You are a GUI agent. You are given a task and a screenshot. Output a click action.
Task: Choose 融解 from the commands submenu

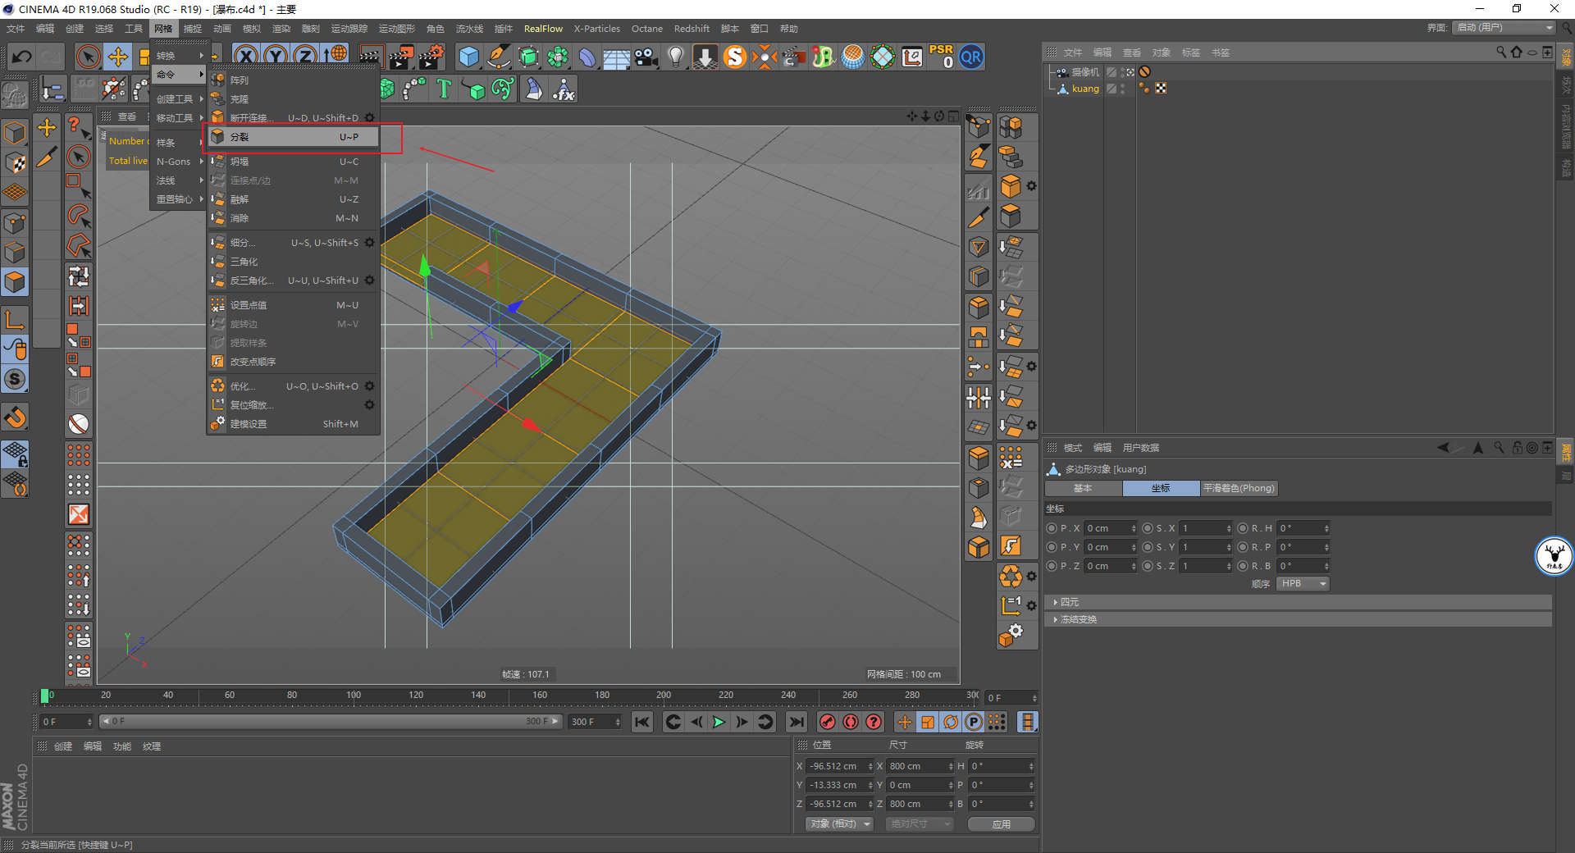pos(293,199)
